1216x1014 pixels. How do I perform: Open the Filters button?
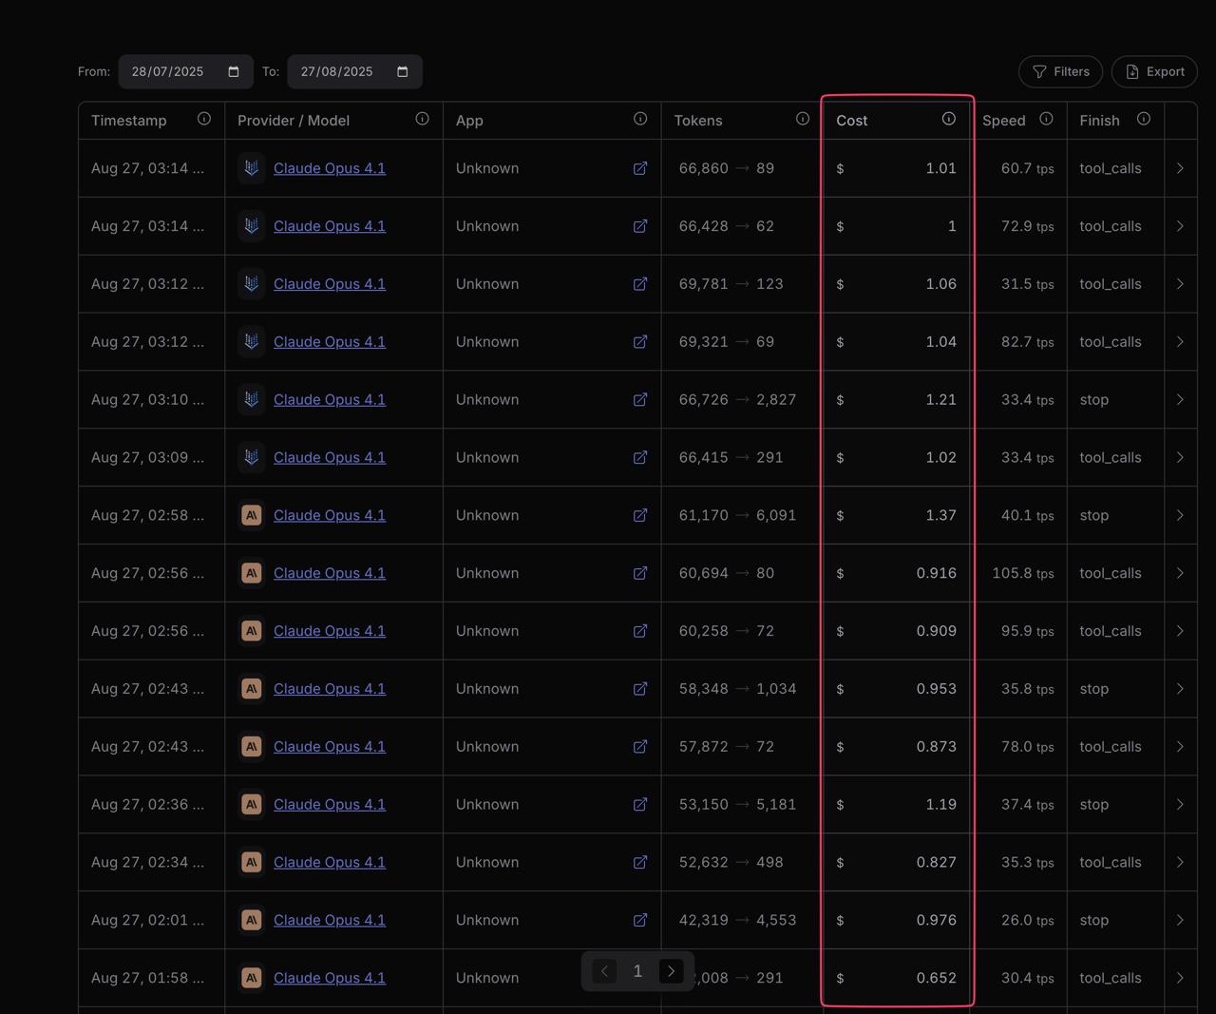point(1060,72)
